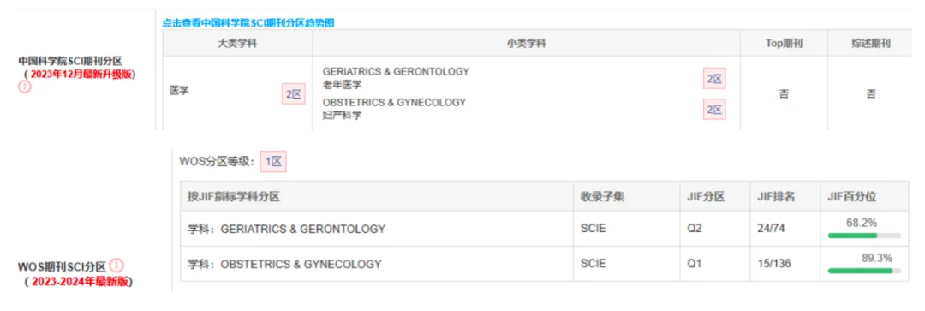This screenshot has width=925, height=311.
Task: Click the 2区 badge next to 医学
Action: point(293,94)
